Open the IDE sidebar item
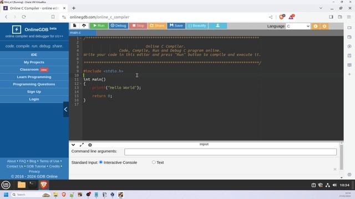 [34, 55]
